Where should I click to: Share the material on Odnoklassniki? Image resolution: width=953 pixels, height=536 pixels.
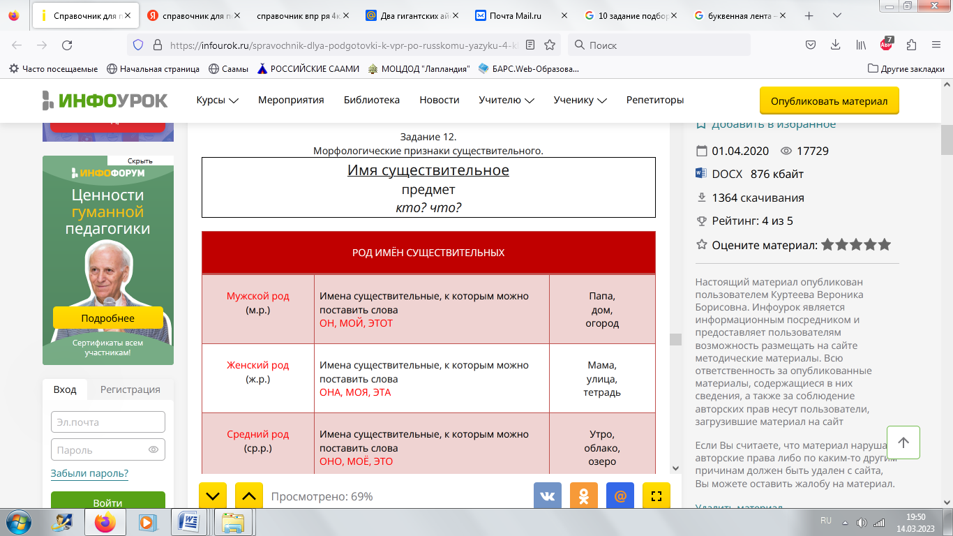(584, 496)
